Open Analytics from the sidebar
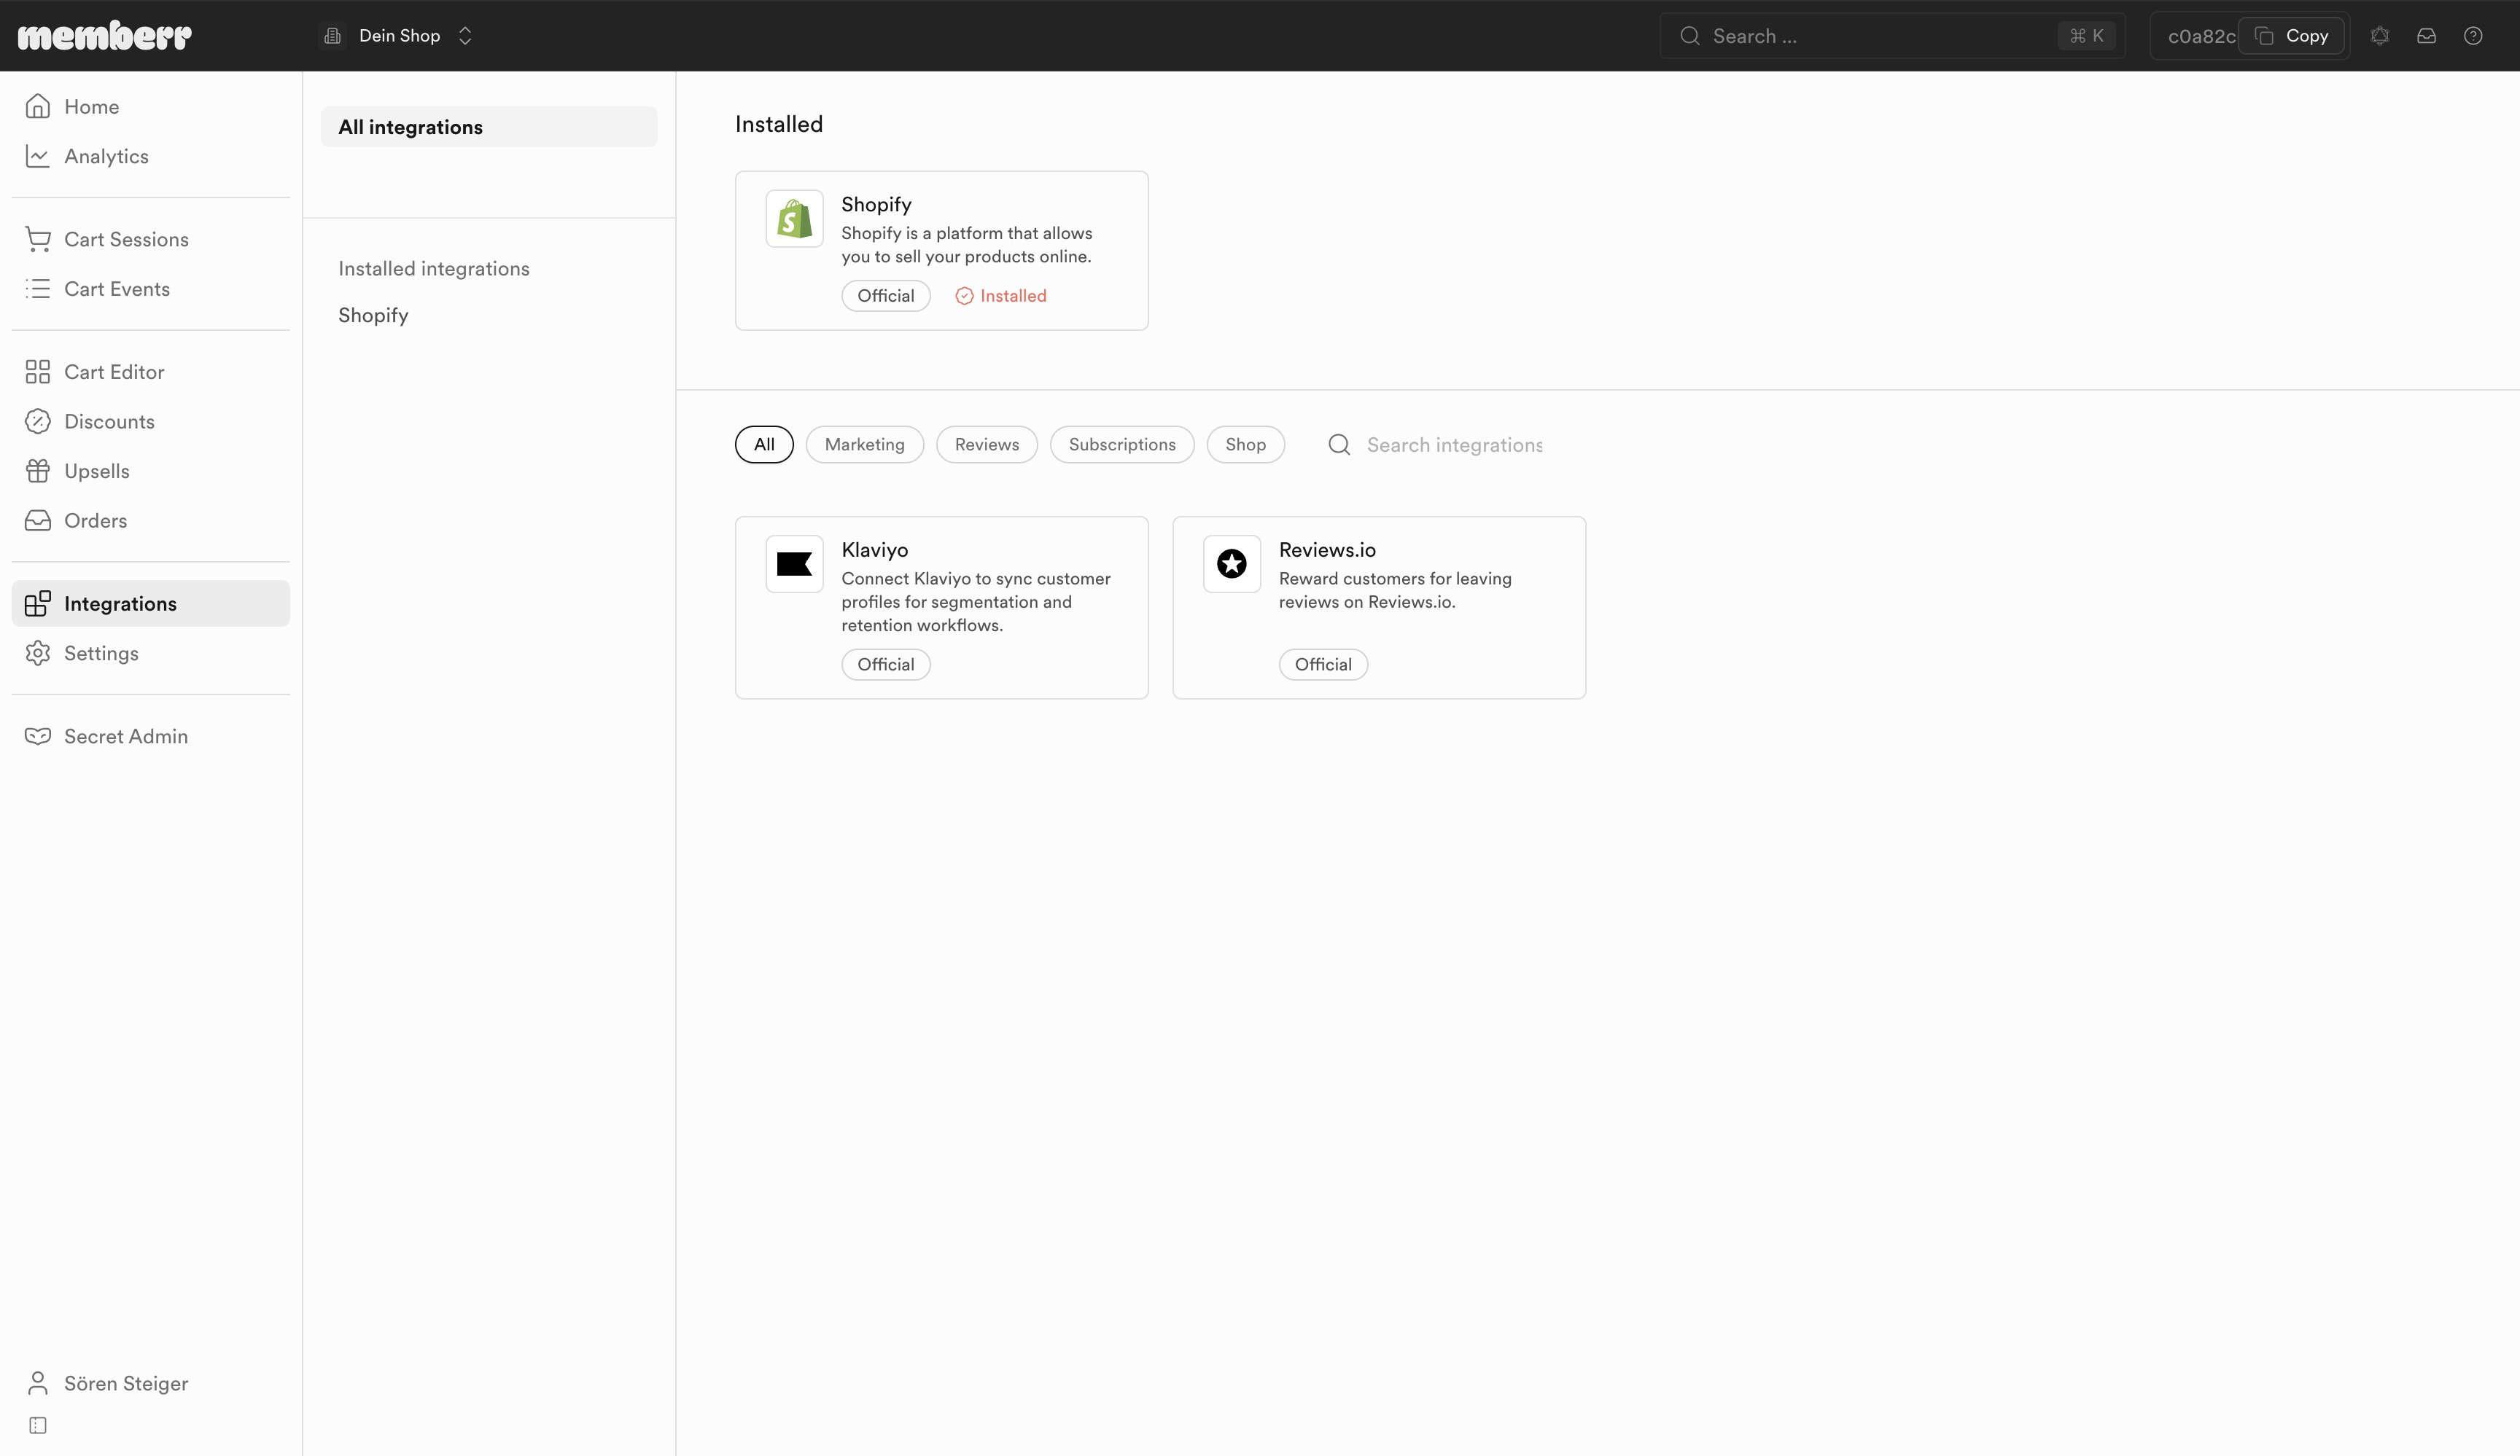This screenshot has width=2520, height=1456. tap(151, 156)
